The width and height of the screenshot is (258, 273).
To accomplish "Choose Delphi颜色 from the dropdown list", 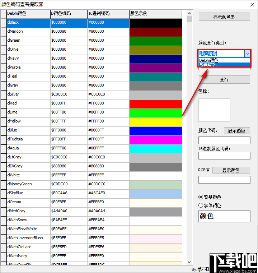I will [x=224, y=60].
